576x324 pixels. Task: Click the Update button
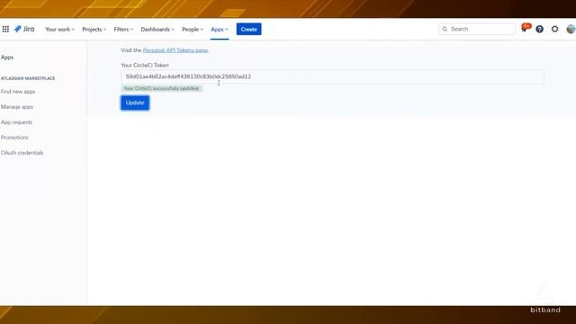tap(135, 103)
